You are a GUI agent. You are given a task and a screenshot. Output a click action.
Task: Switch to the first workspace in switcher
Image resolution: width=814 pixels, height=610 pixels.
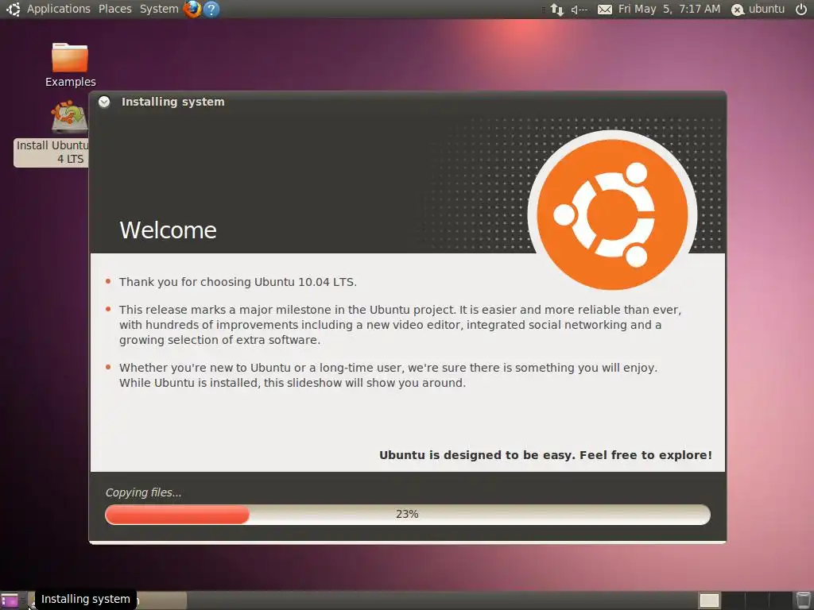point(709,600)
